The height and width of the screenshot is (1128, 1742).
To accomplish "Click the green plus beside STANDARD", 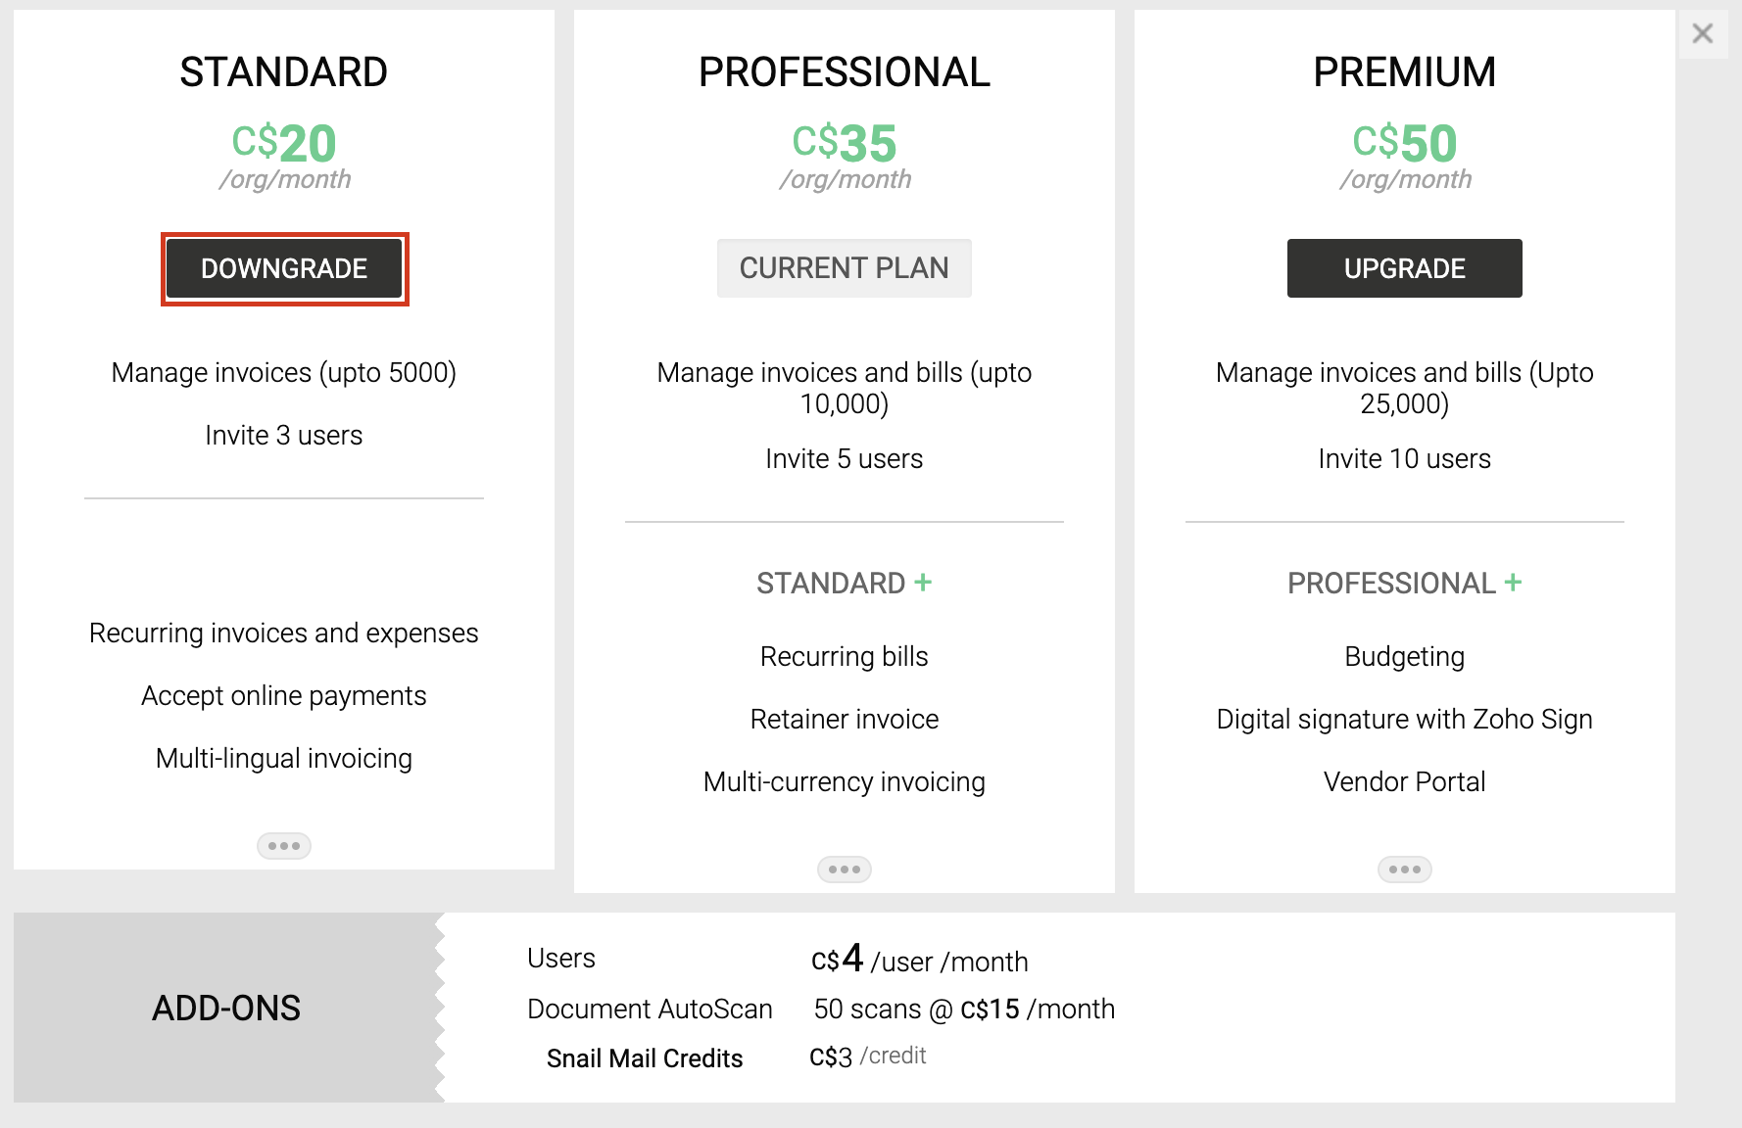I will click(x=923, y=583).
